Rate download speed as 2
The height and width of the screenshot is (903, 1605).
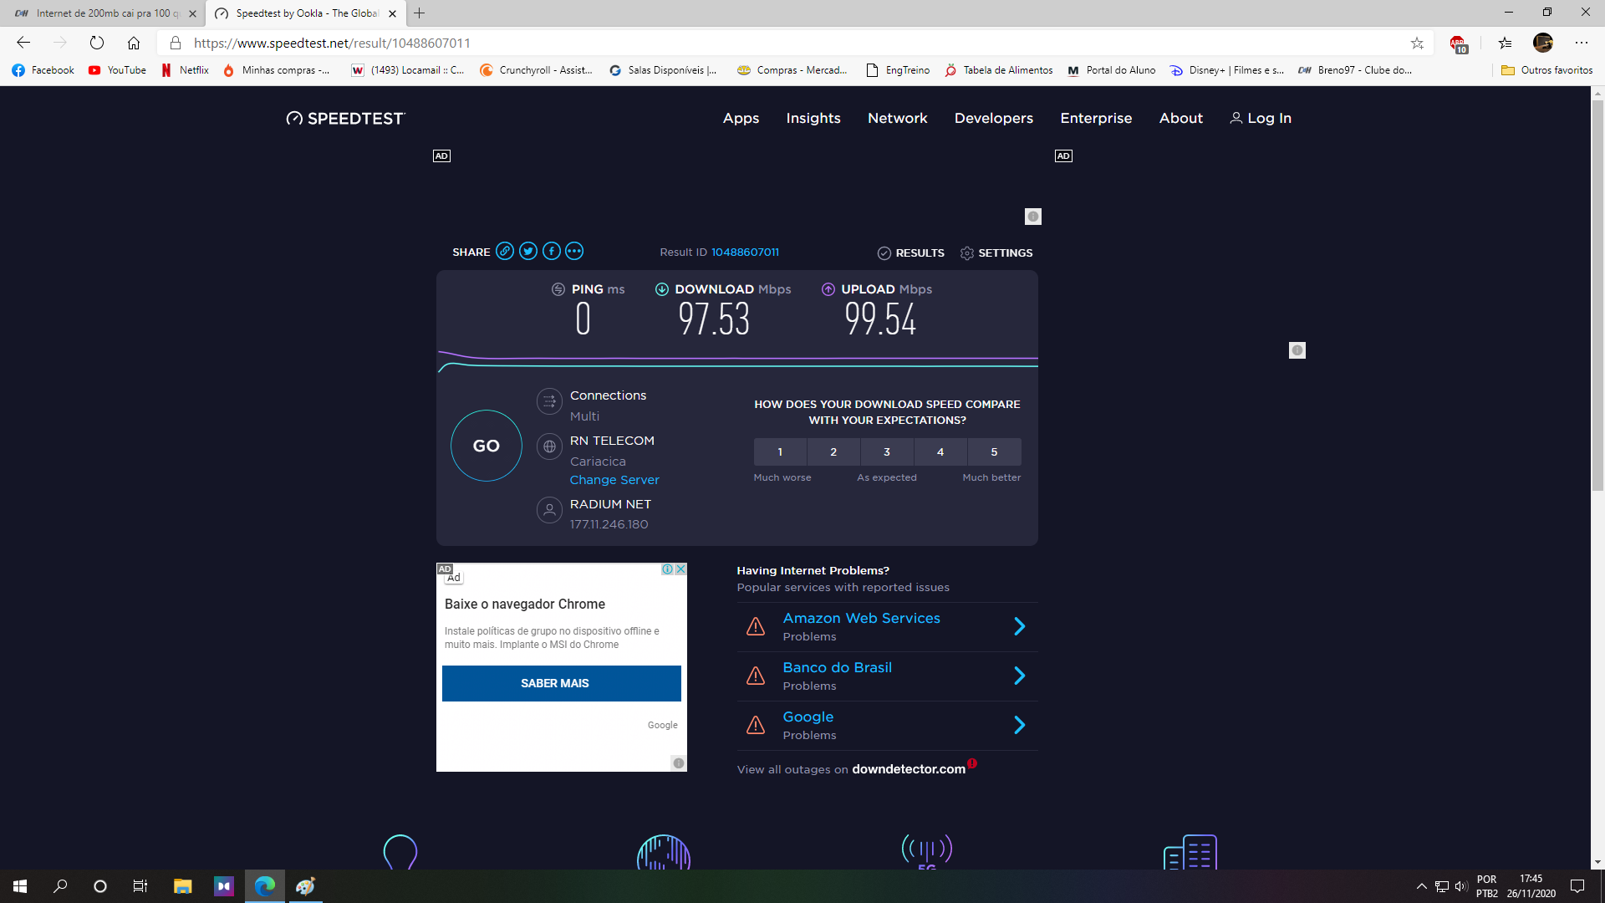click(x=833, y=451)
